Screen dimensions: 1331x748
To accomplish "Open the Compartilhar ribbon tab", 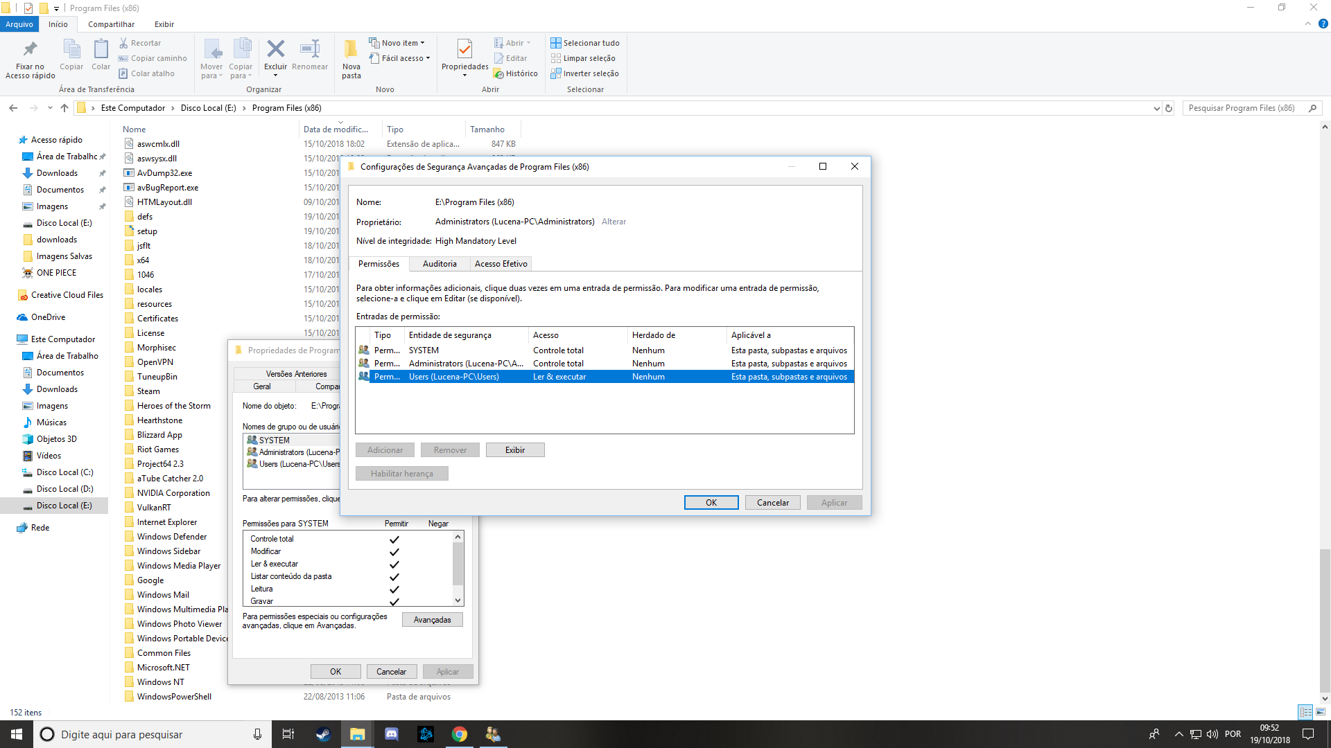I will (111, 24).
